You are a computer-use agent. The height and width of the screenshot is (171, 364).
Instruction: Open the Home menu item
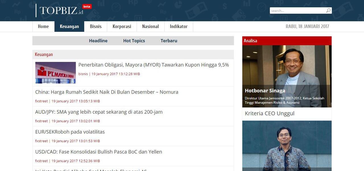pos(43,26)
